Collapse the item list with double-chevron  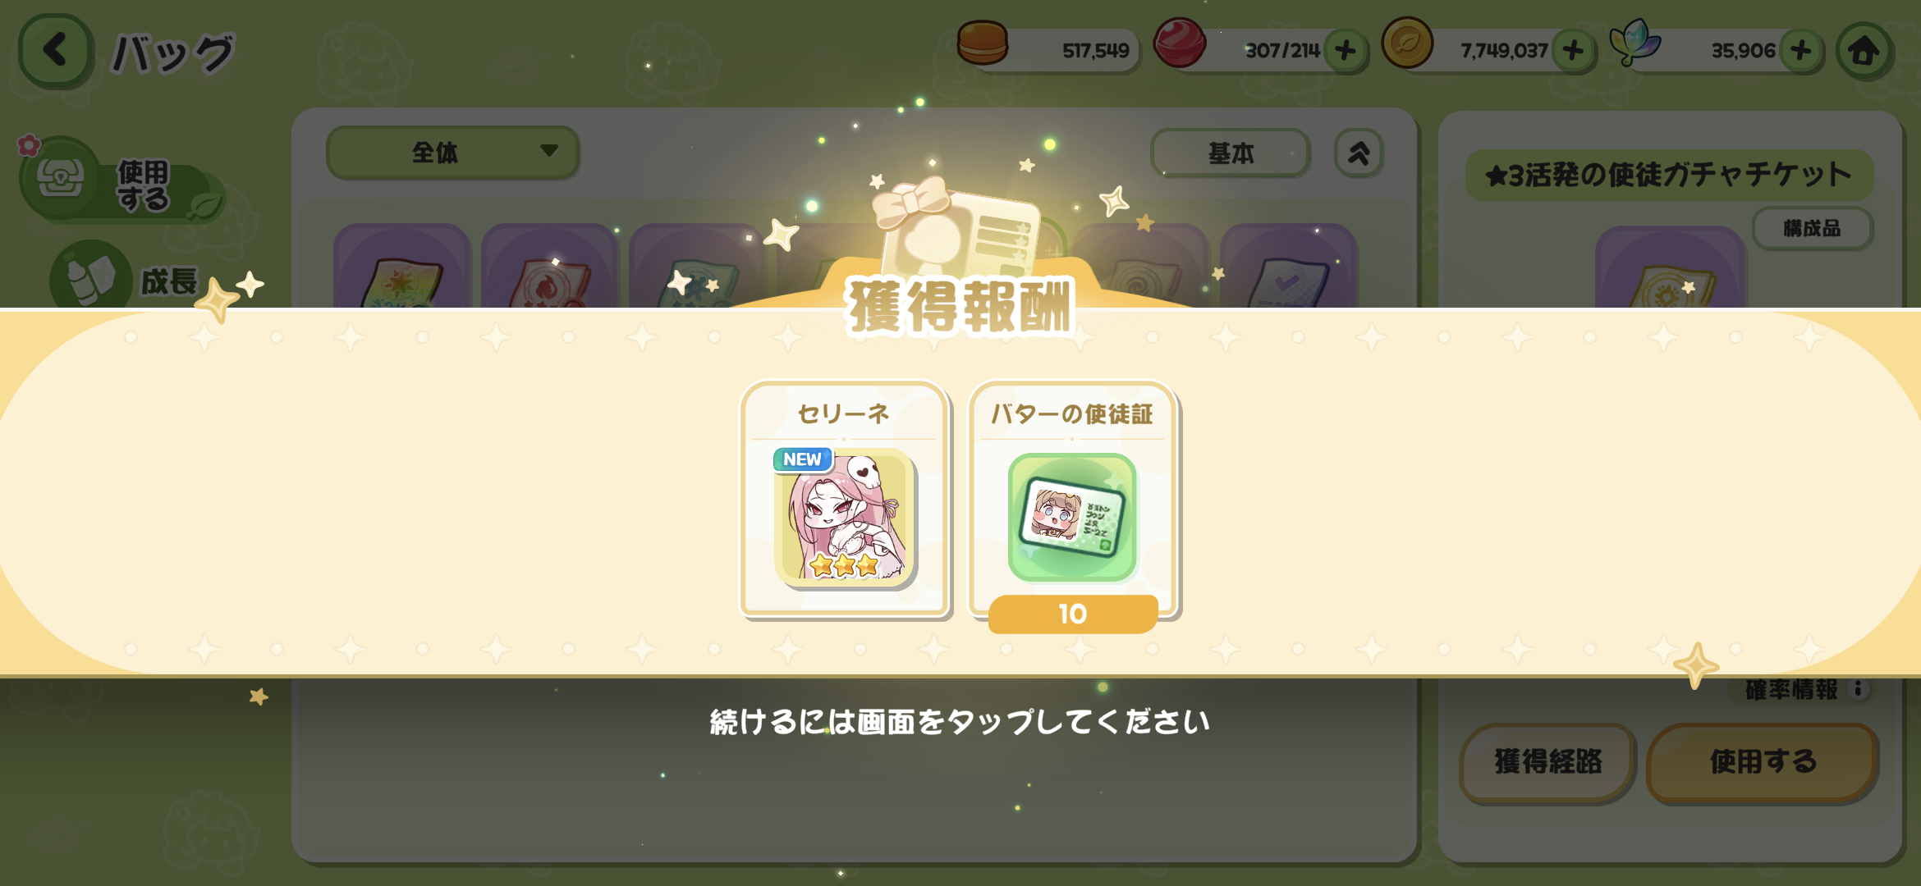1359,153
